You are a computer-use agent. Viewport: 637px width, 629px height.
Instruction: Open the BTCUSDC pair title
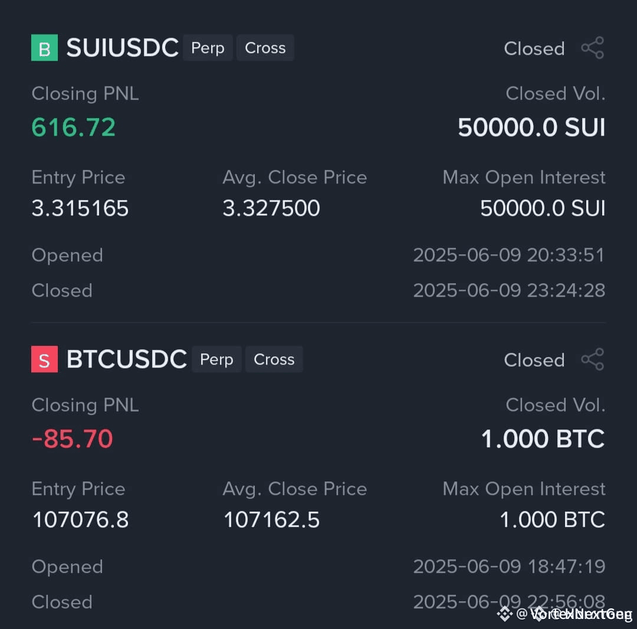(126, 359)
